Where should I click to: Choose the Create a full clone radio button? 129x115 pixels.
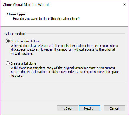pos(8,63)
